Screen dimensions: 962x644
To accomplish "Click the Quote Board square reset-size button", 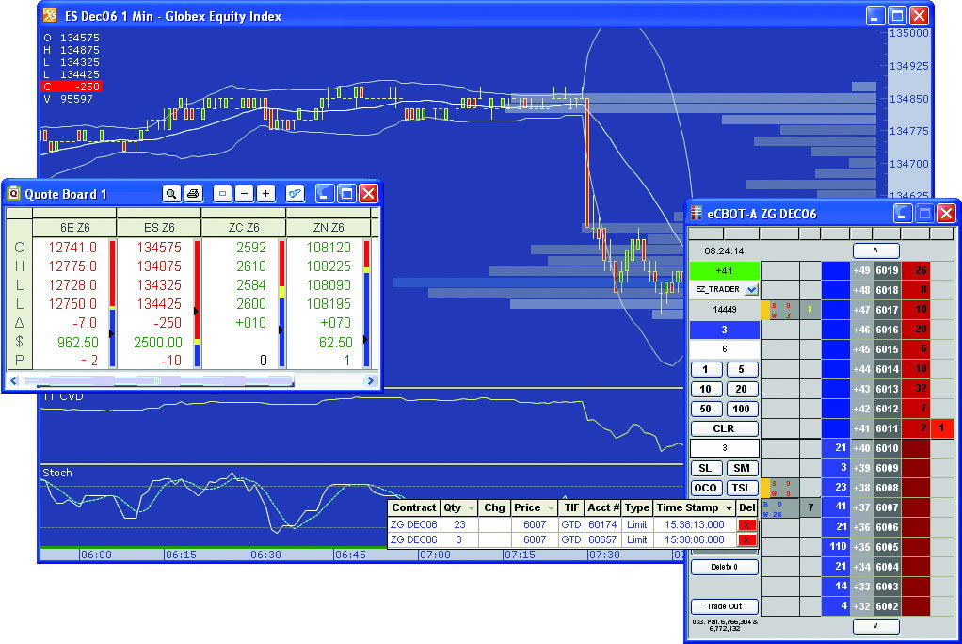I will (x=222, y=194).
